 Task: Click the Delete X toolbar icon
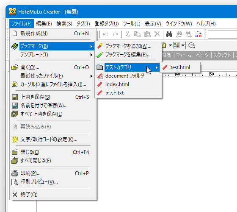point(157,34)
